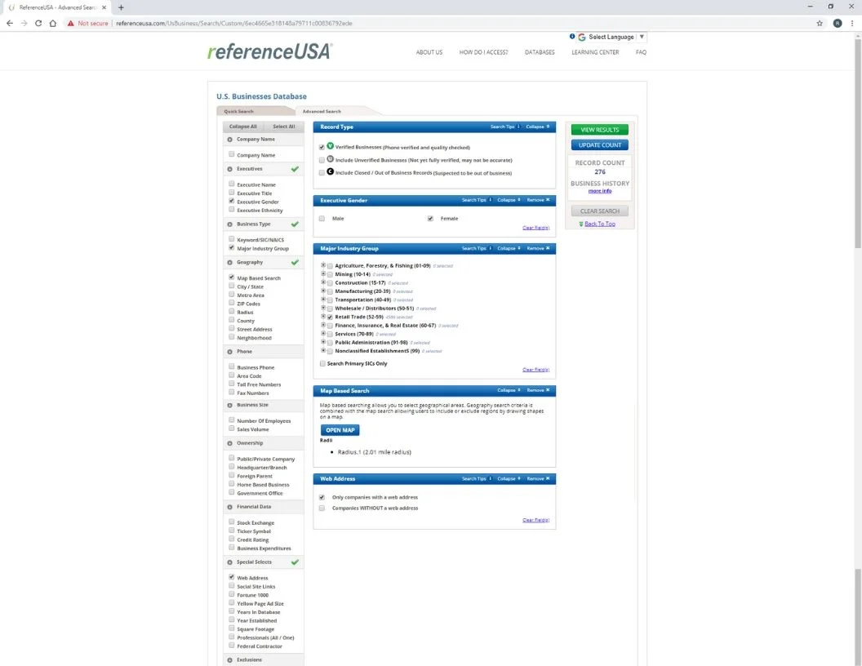Click the browser forward arrow

coord(24,23)
